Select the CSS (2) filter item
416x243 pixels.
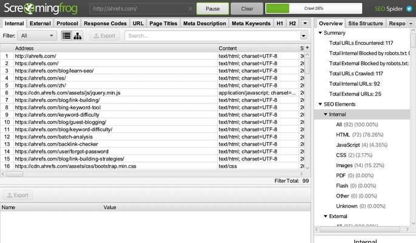[354, 155]
